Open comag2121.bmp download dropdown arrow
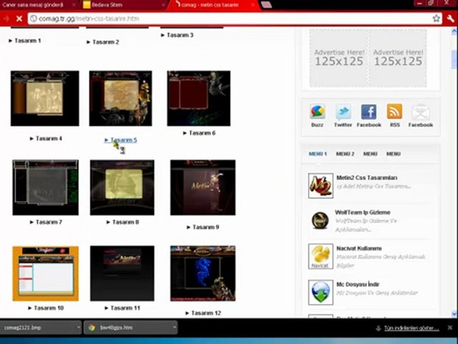 (78, 328)
